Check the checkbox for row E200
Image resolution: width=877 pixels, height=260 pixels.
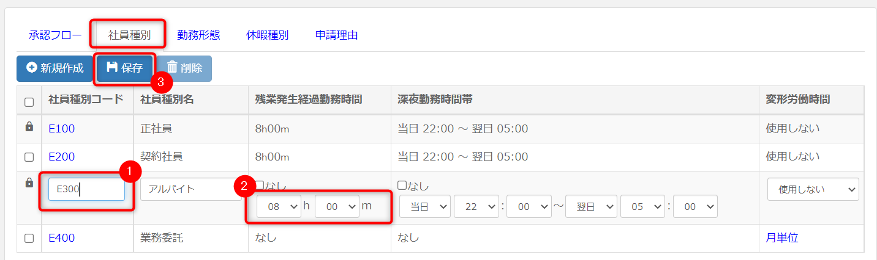(x=29, y=157)
